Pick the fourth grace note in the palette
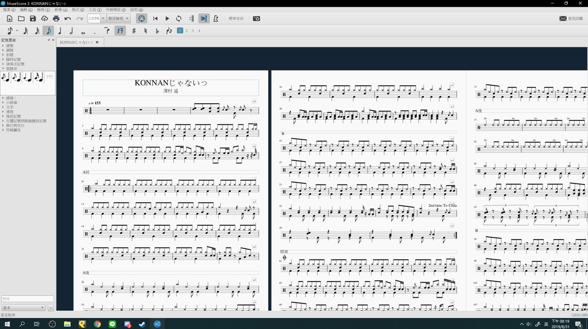Image resolution: width=588 pixels, height=329 pixels. (38, 78)
